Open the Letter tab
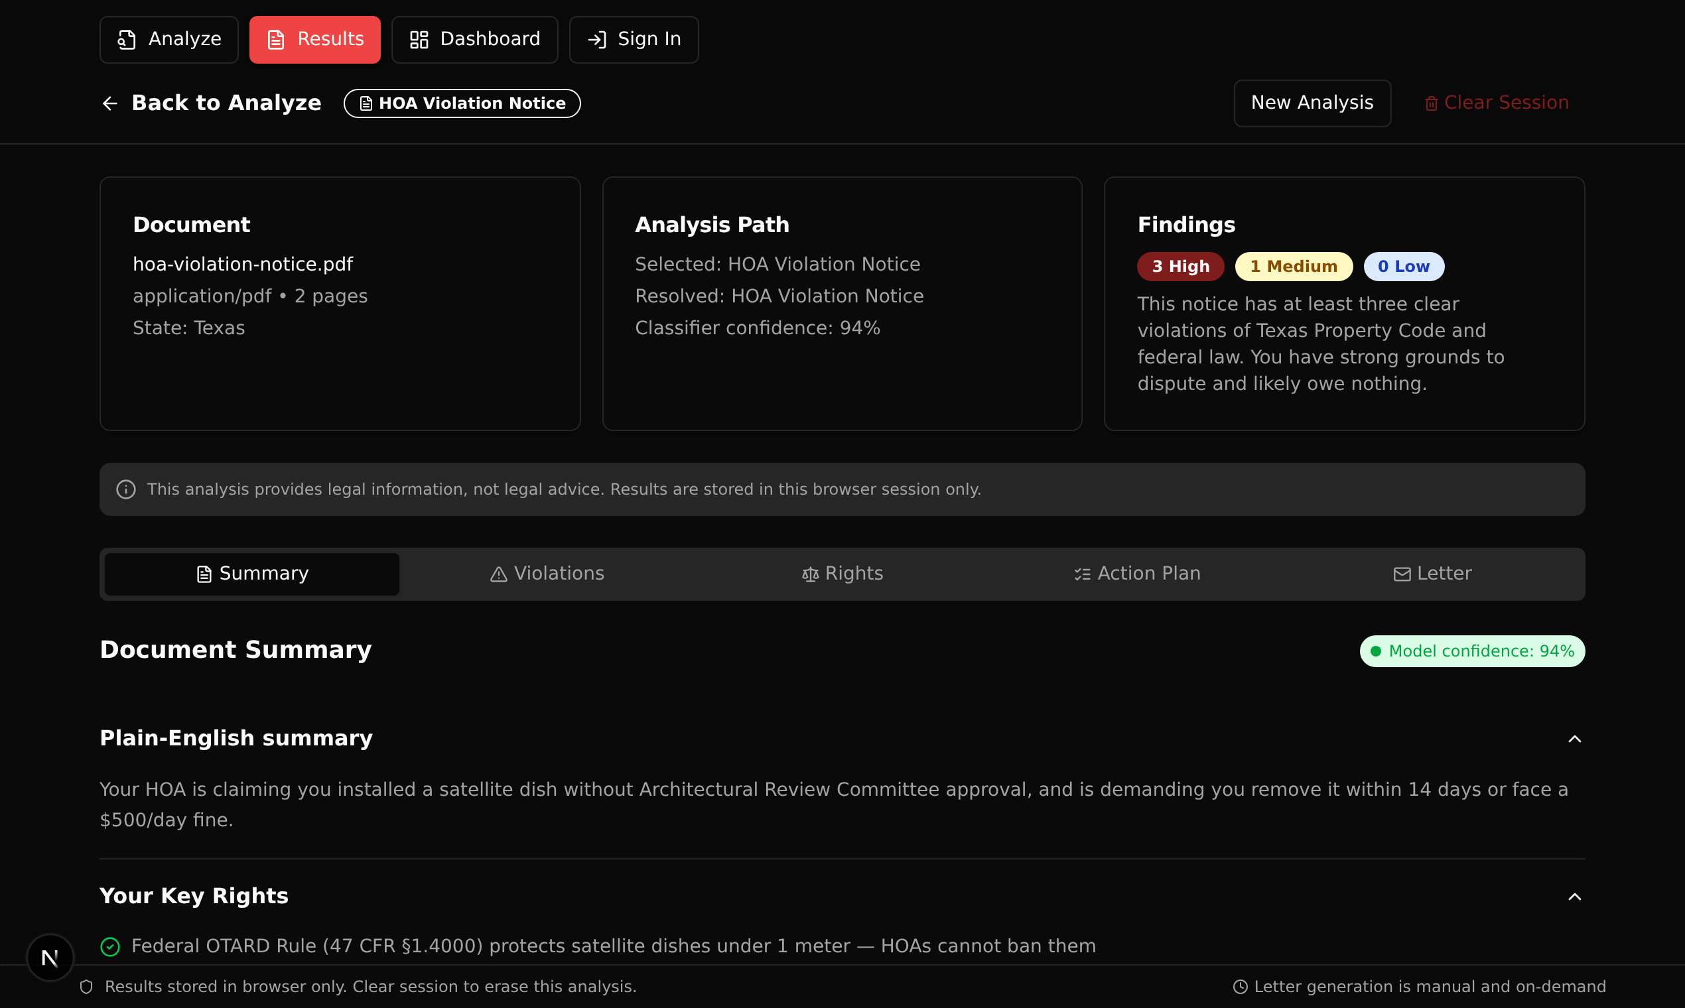This screenshot has height=1008, width=1685. [1432, 574]
